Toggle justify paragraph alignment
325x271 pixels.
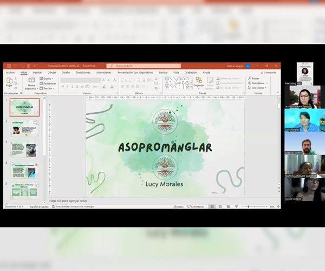(x=137, y=87)
